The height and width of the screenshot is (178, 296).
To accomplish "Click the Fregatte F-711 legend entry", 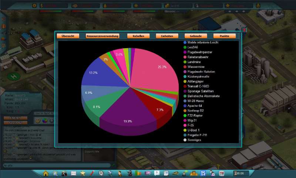I will point(195,135).
